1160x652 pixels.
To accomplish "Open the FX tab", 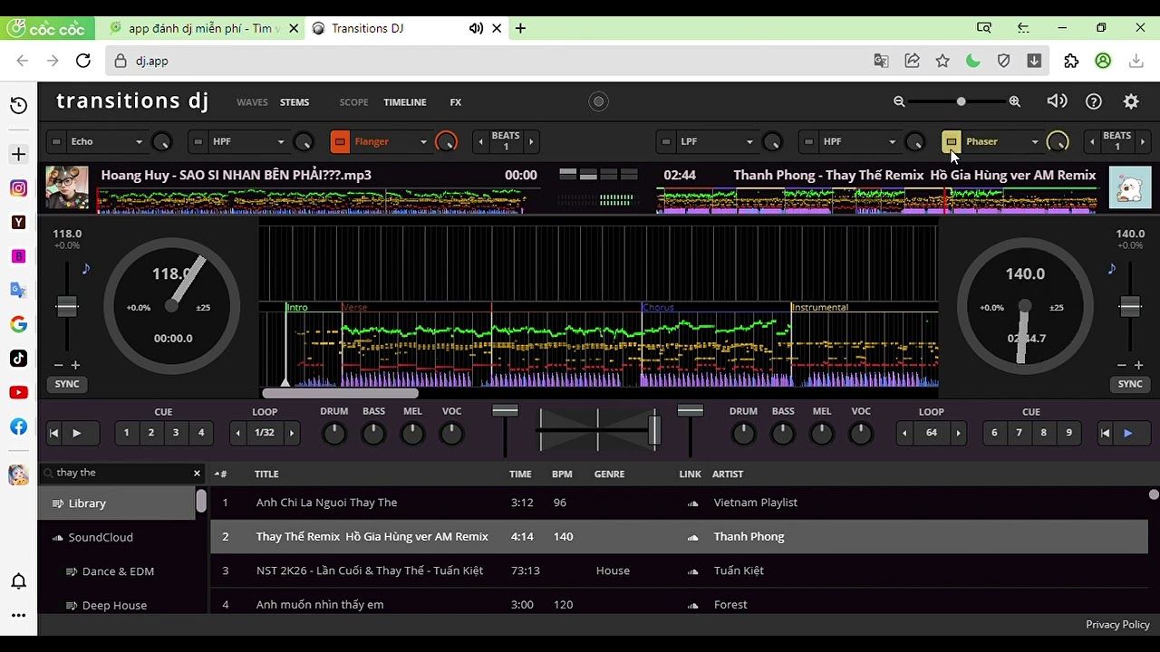I will tap(456, 102).
